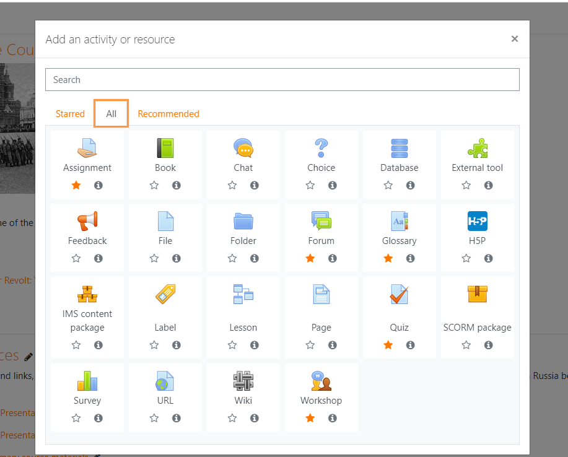This screenshot has width=568, height=457.
Task: Star the Book resource
Action: pyautogui.click(x=154, y=185)
